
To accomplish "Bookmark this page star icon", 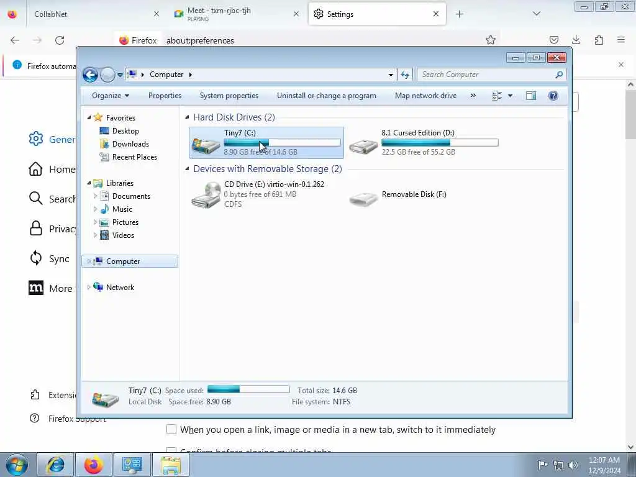I will 491,40.
